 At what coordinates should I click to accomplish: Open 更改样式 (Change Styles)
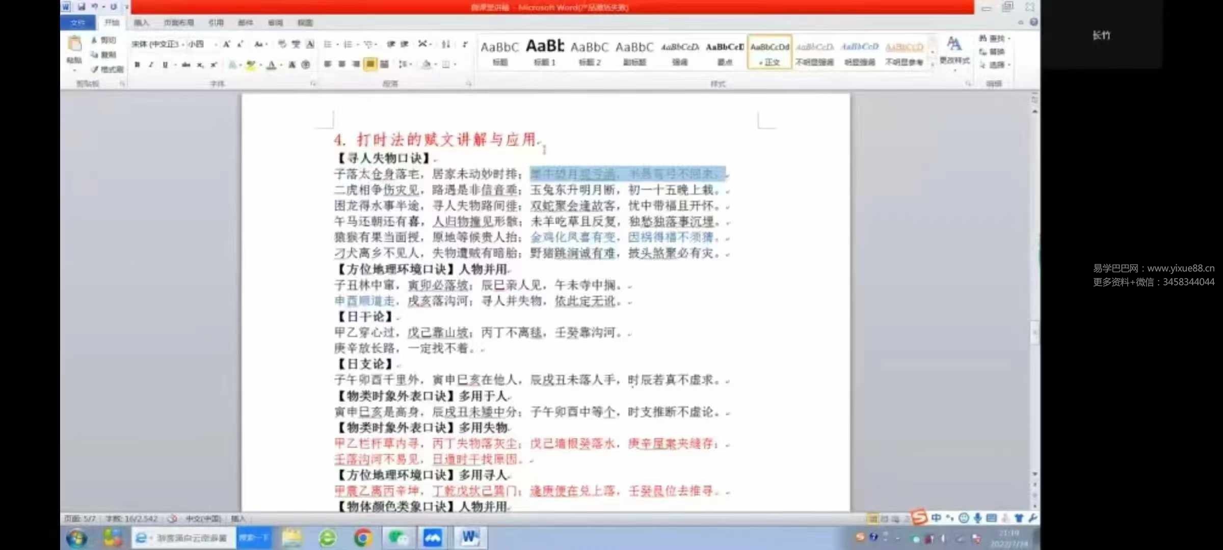(954, 53)
